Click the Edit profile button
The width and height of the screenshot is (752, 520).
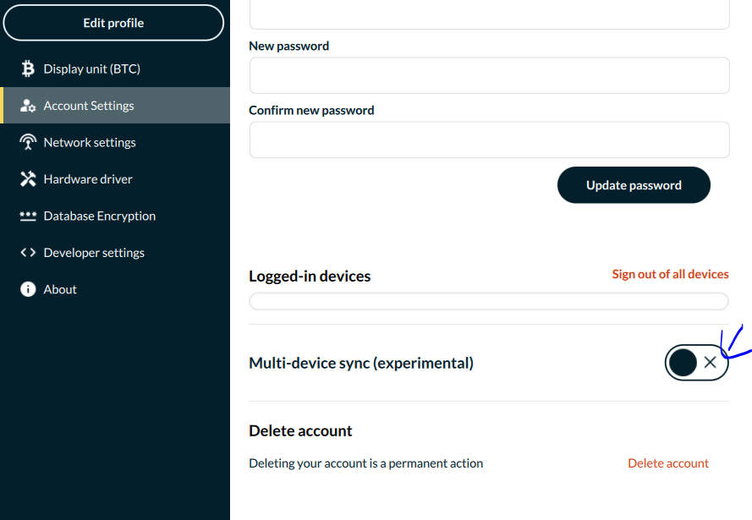(x=113, y=22)
